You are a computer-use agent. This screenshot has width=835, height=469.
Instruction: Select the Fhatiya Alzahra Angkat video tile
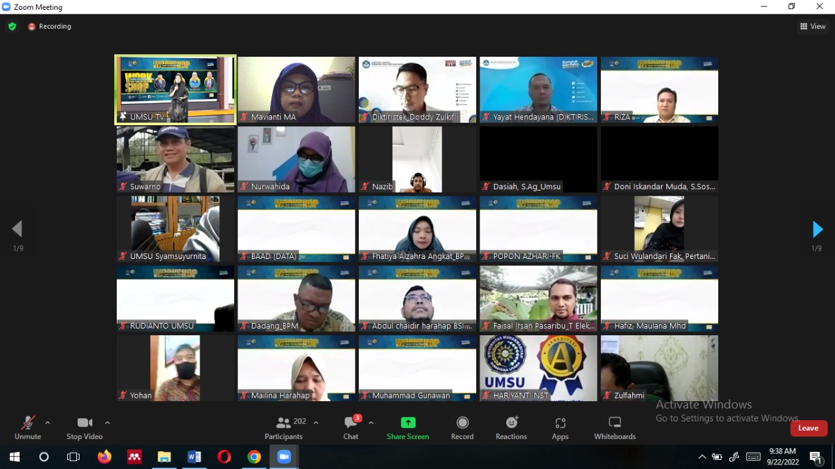417,229
